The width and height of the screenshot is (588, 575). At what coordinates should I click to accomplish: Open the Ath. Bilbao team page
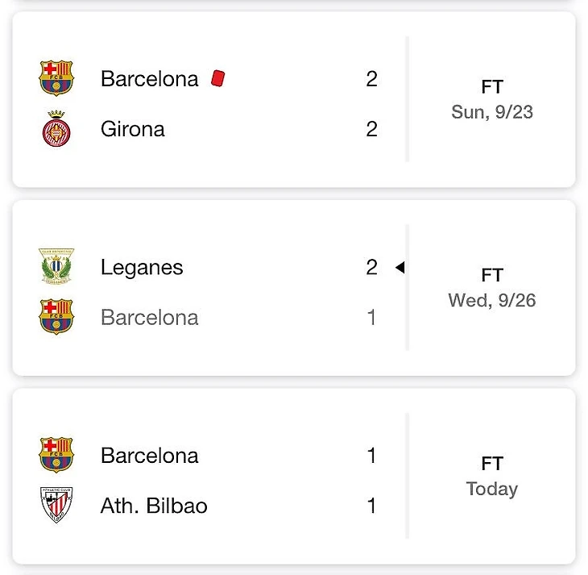(x=154, y=506)
